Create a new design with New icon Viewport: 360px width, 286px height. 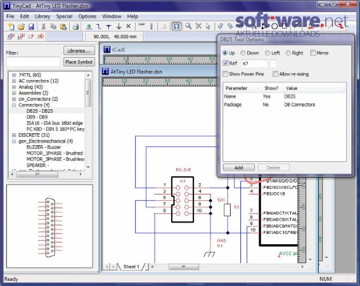11,27
